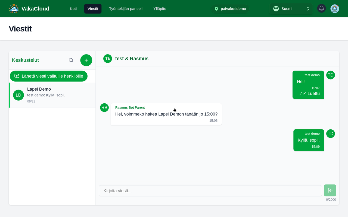Click the sender name Rasmus Bot Parent

[130, 108]
